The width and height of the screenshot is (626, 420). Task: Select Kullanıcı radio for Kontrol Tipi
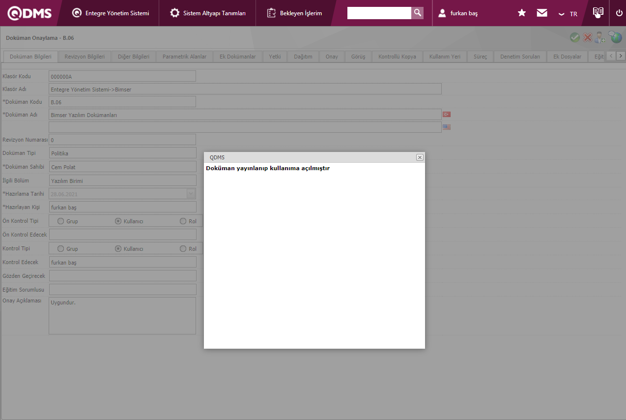(x=118, y=249)
